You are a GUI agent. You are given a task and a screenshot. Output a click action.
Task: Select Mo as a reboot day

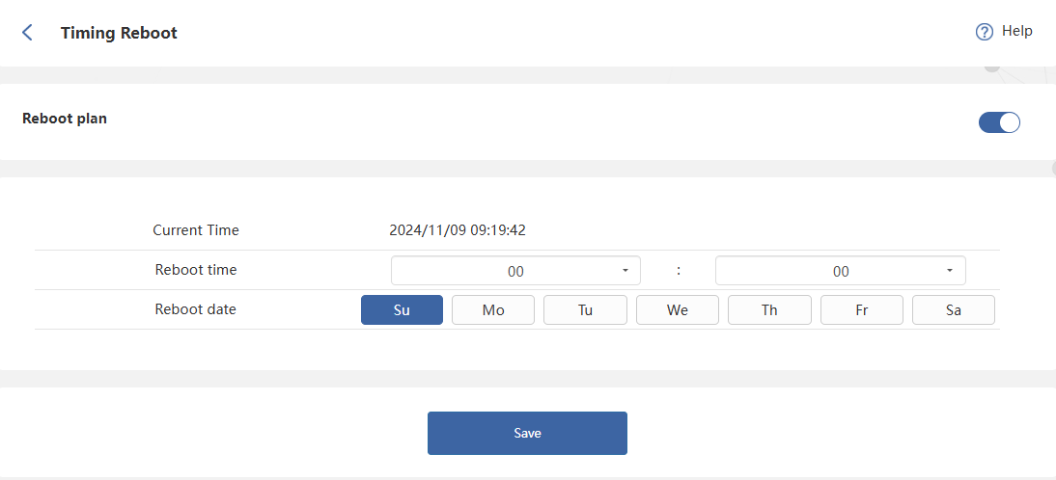tap(493, 310)
